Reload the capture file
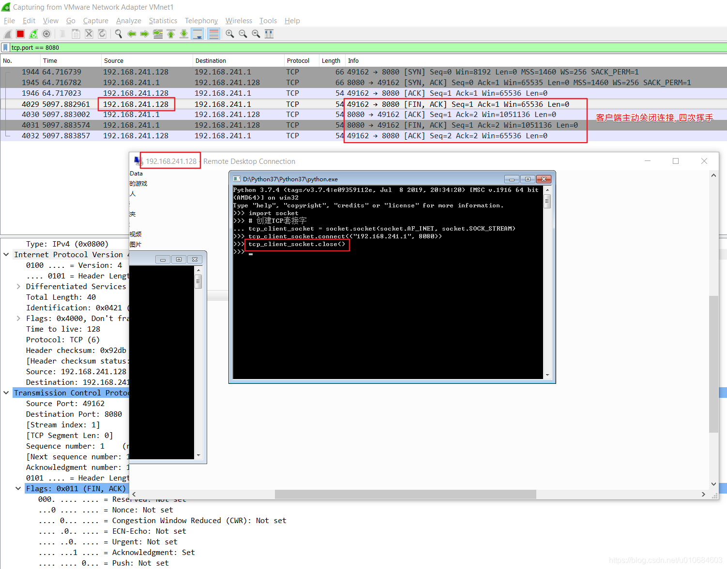Screen dimensions: 727x569 click(x=102, y=34)
